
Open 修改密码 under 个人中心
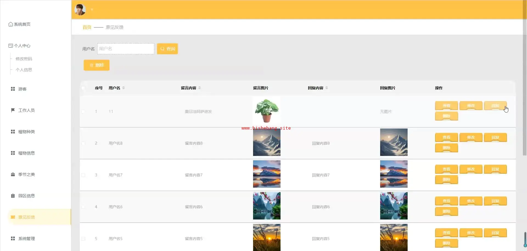click(x=24, y=59)
